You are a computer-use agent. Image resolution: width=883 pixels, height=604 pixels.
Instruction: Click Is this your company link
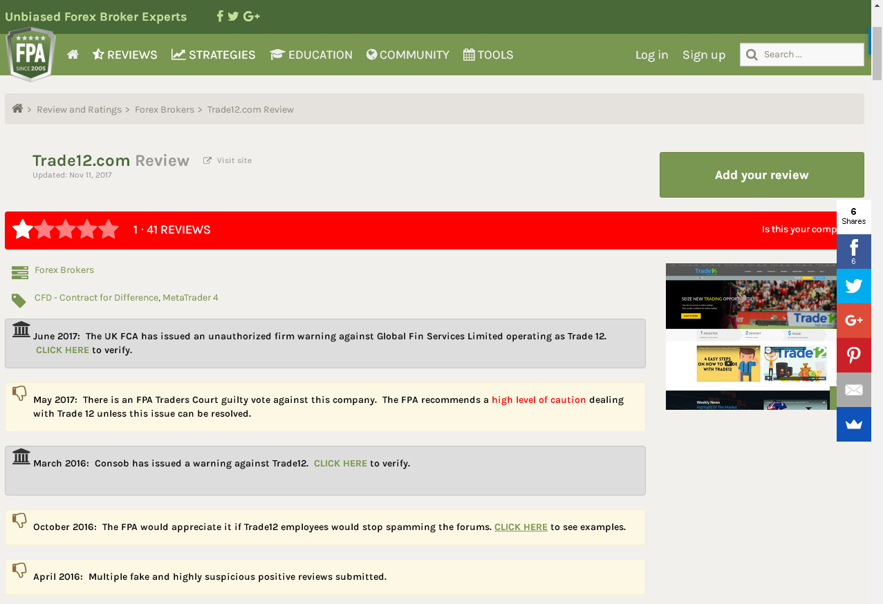click(799, 229)
